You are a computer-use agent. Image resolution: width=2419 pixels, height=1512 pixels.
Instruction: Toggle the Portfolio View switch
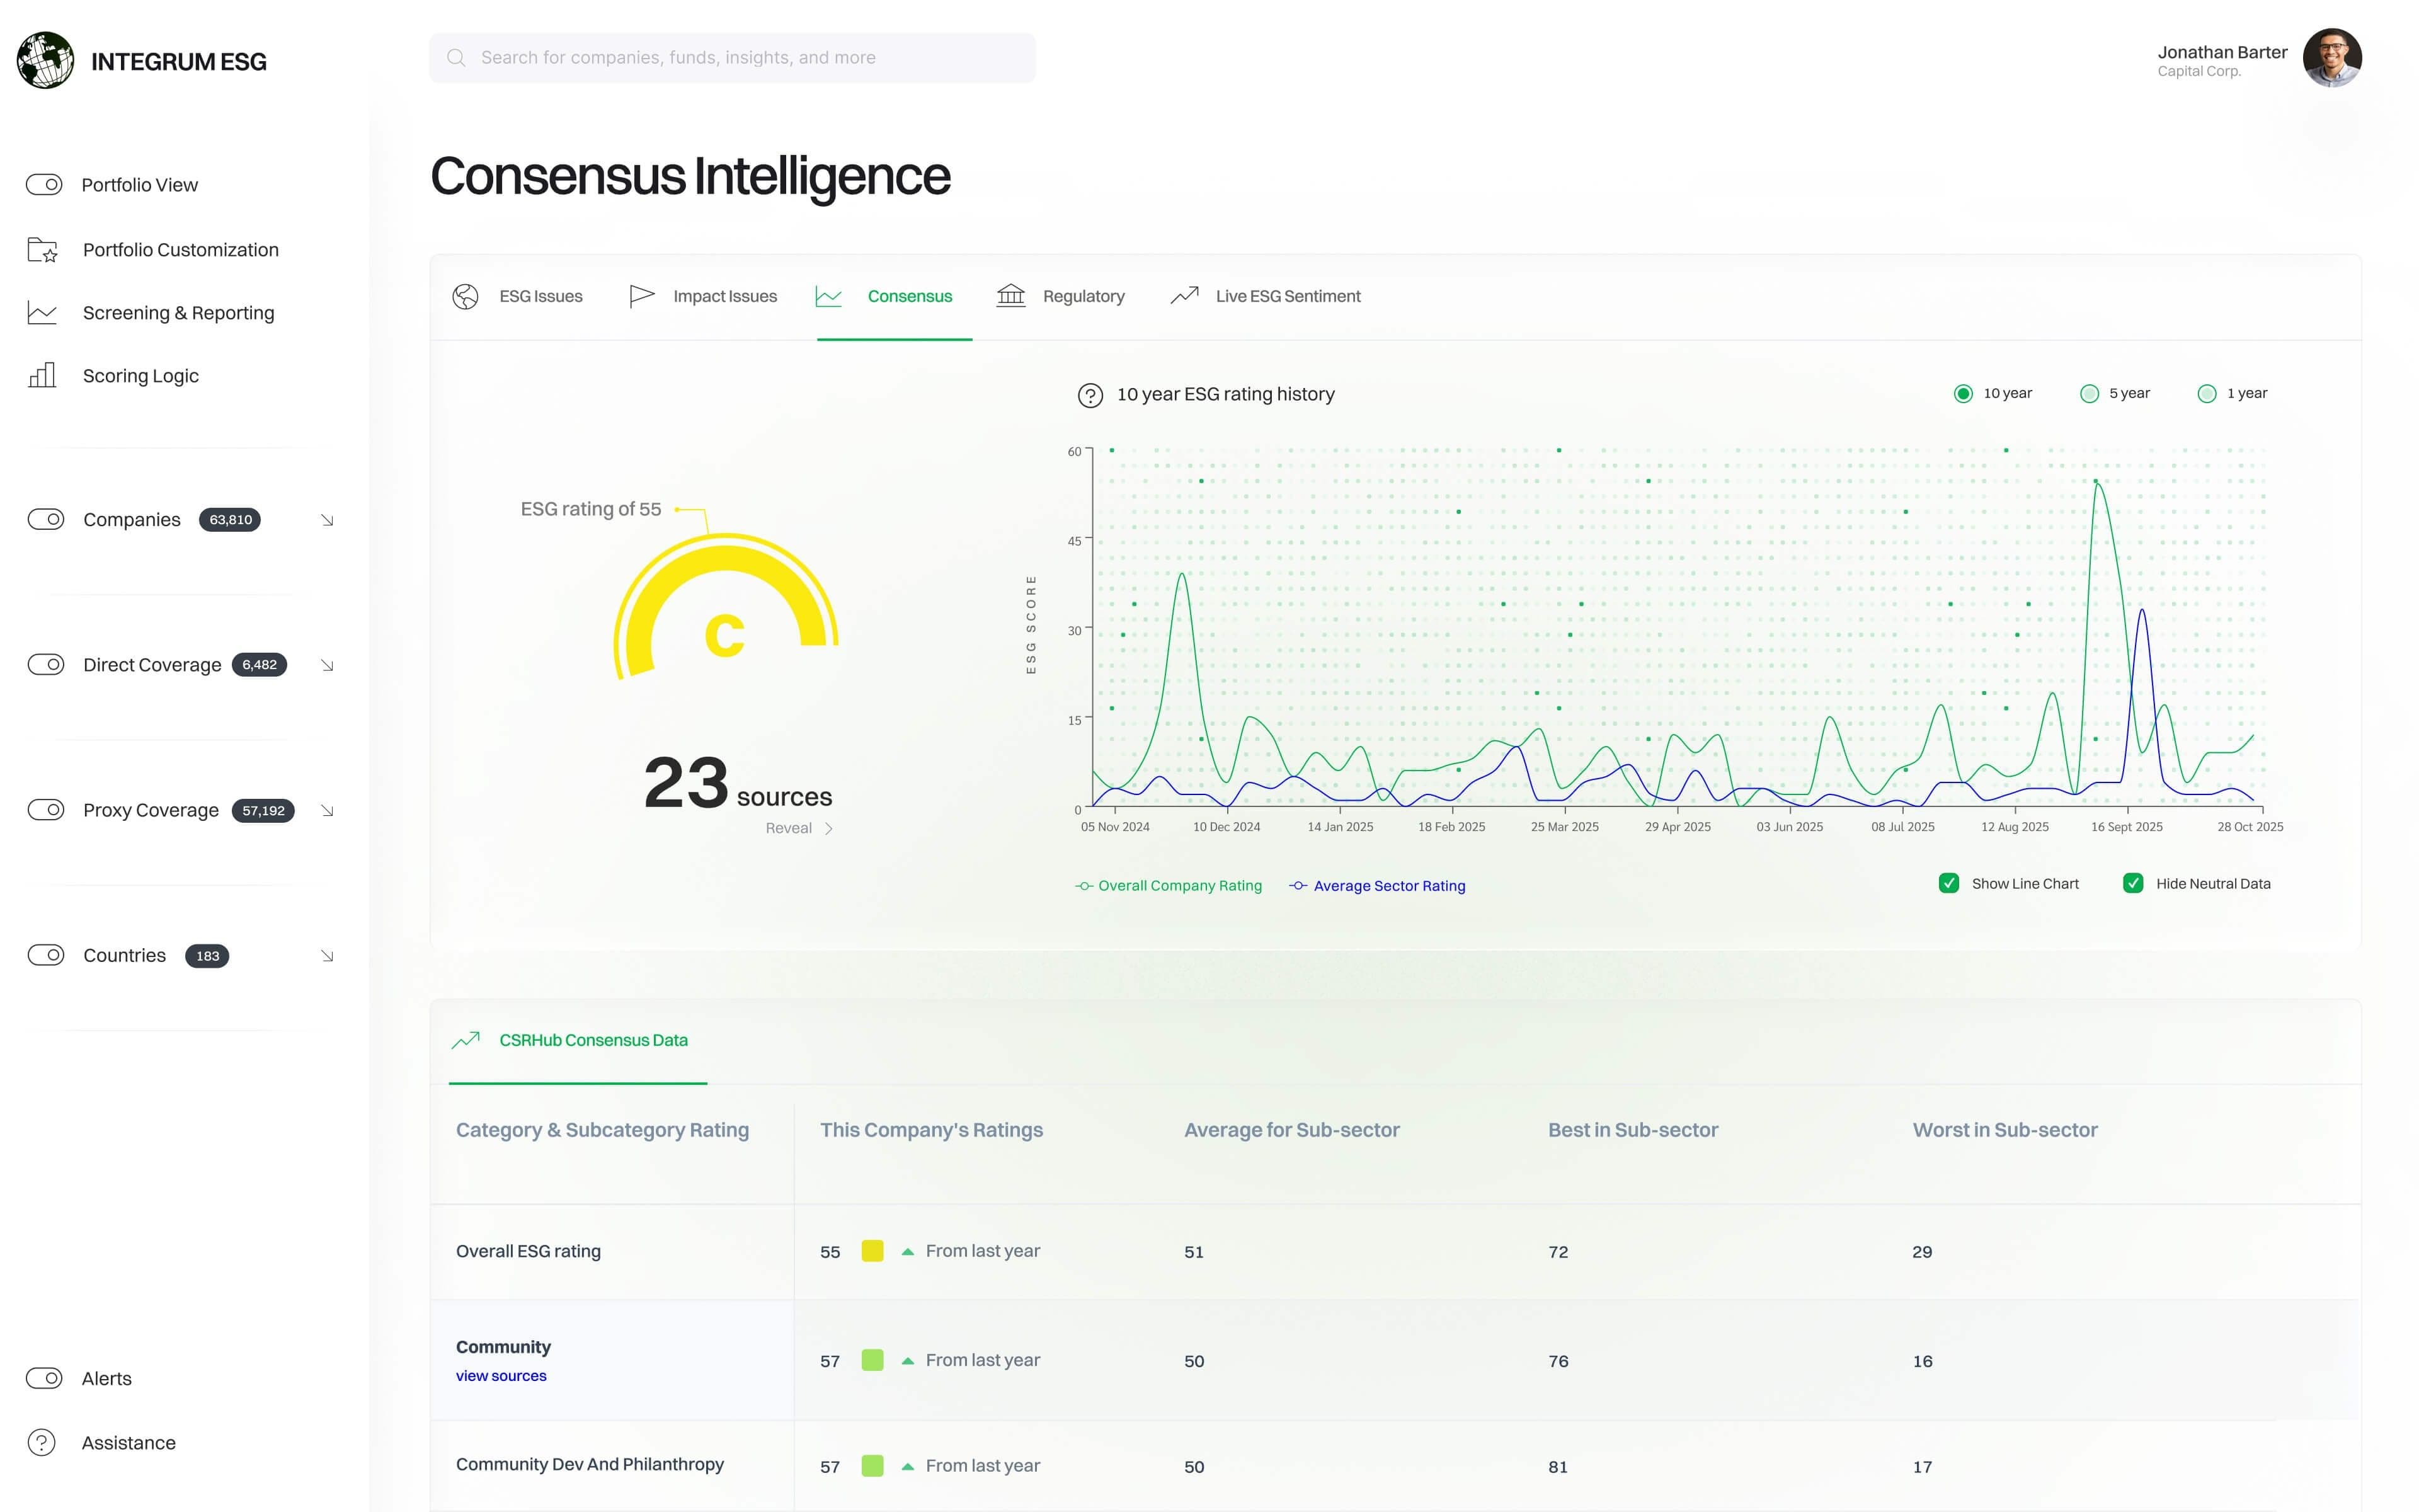[44, 185]
